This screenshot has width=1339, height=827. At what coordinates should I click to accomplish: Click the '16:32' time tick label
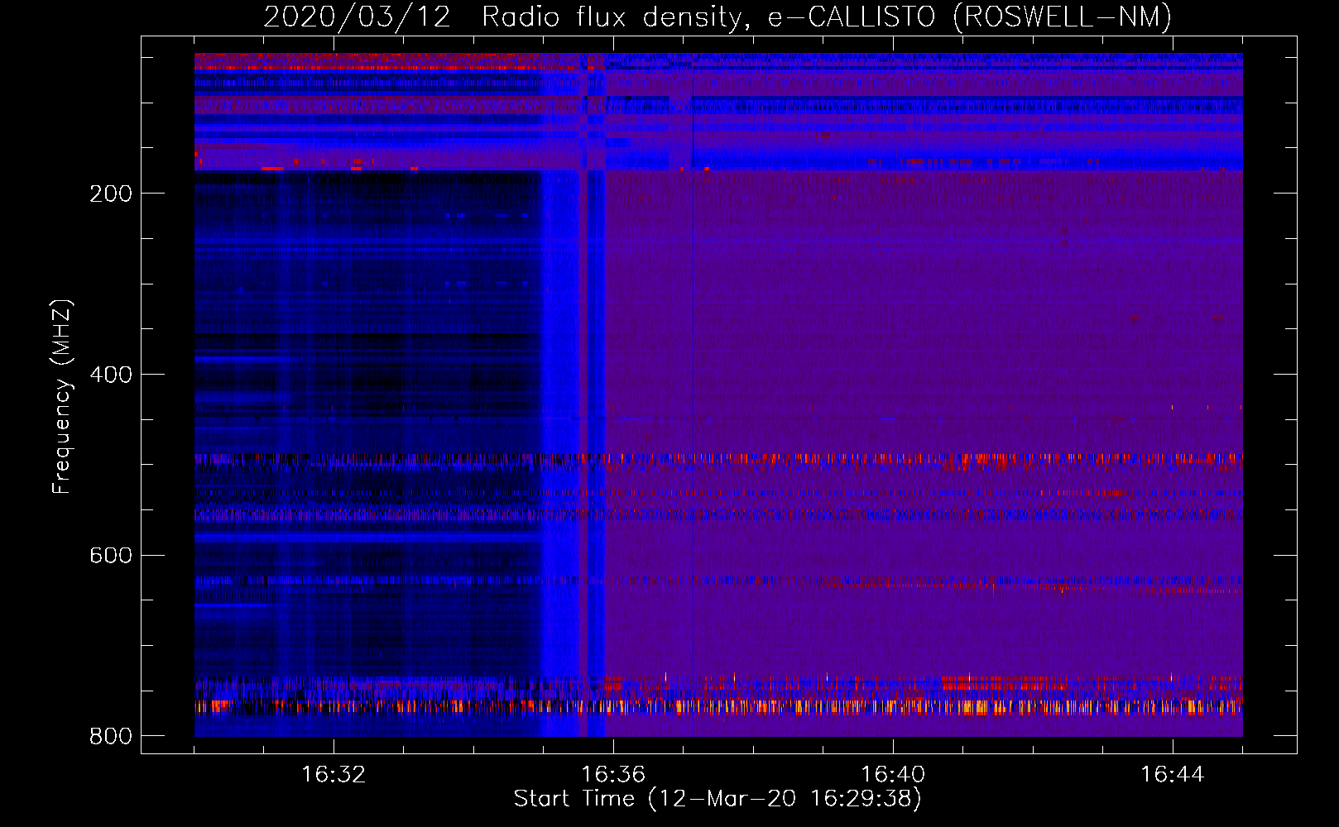tap(334, 774)
